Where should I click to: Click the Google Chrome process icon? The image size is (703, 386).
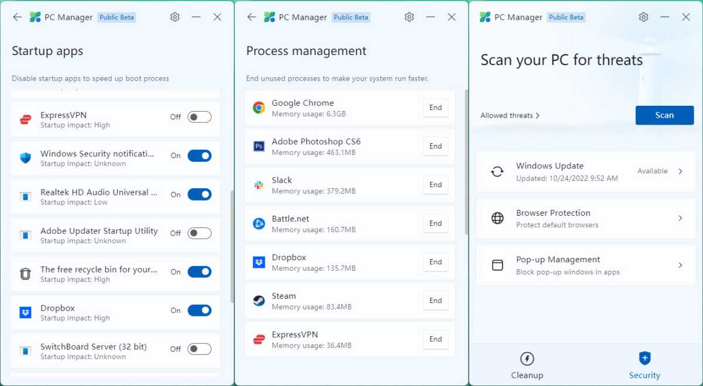pyautogui.click(x=259, y=108)
